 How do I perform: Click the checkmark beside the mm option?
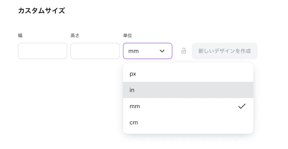pos(242,106)
